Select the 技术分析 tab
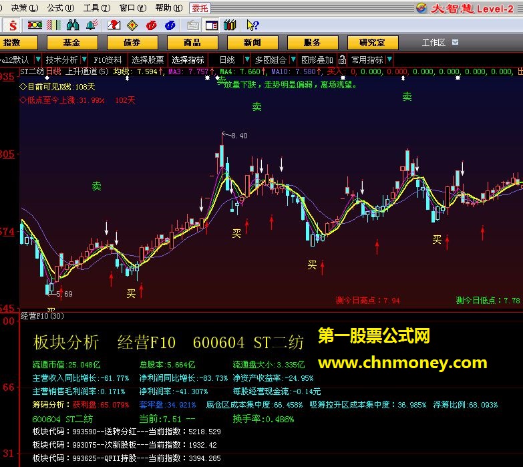Viewport: 523px width, 467px height. 61,60
